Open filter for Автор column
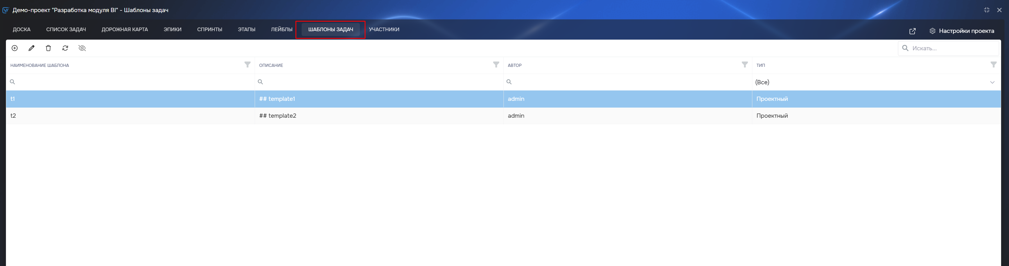This screenshot has width=1009, height=266. pos(745,65)
